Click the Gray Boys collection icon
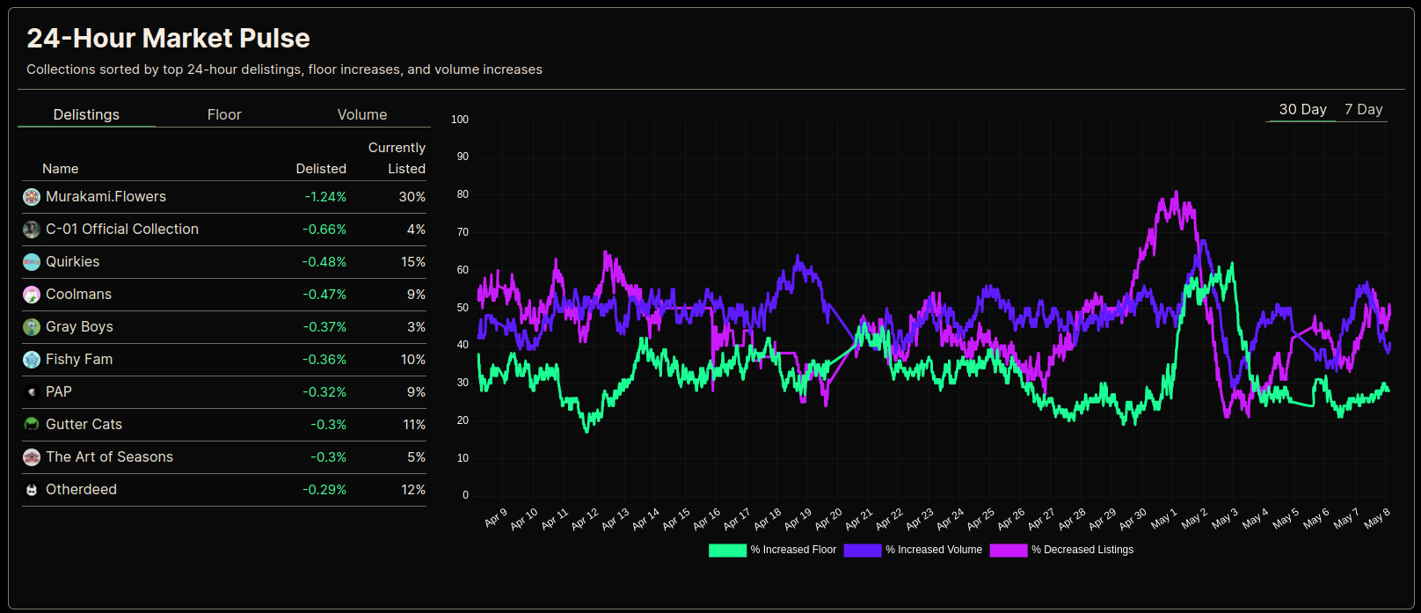The height and width of the screenshot is (613, 1421). [32, 327]
